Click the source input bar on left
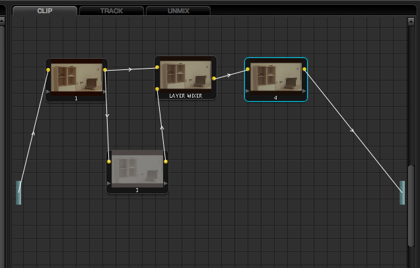Image resolution: width=420 pixels, height=268 pixels. point(18,193)
